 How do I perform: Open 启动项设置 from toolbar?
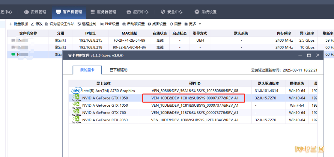coord(133,24)
